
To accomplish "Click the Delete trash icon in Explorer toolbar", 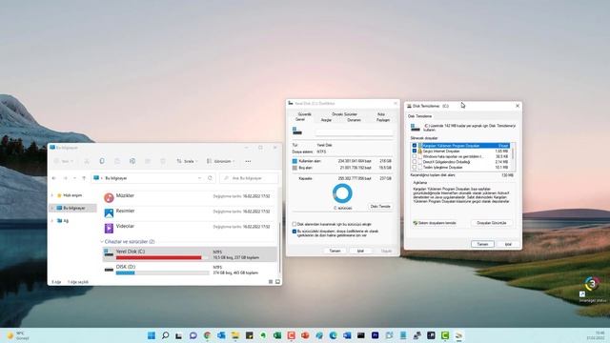I will 163,161.
